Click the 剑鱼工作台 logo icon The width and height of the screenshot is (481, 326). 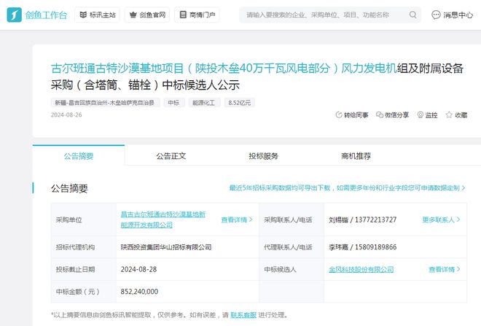tap(14, 15)
